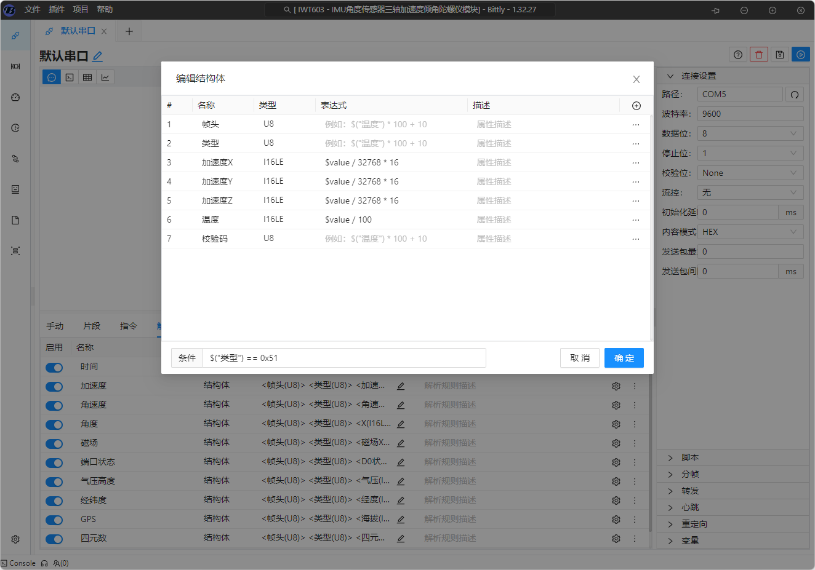Click the save icon in the top right toolbar
The height and width of the screenshot is (570, 815).
pyautogui.click(x=779, y=55)
